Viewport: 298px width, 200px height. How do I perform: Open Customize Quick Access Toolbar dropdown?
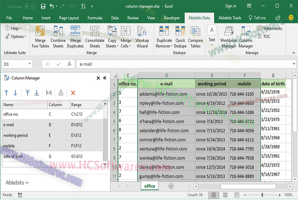(x=92, y=7)
